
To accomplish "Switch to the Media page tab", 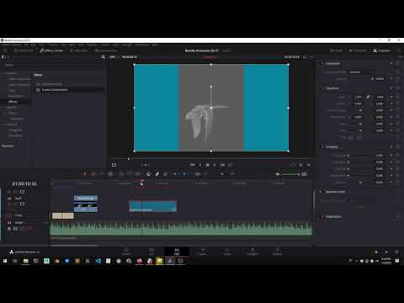I will (126, 252).
